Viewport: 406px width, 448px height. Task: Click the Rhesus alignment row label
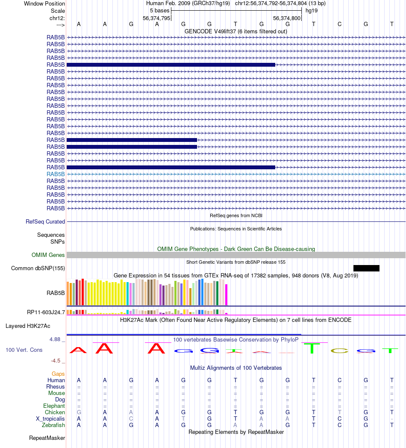point(56,386)
